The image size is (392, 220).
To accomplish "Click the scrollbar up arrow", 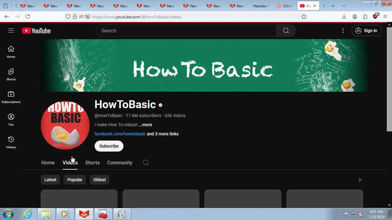I will point(390,25).
